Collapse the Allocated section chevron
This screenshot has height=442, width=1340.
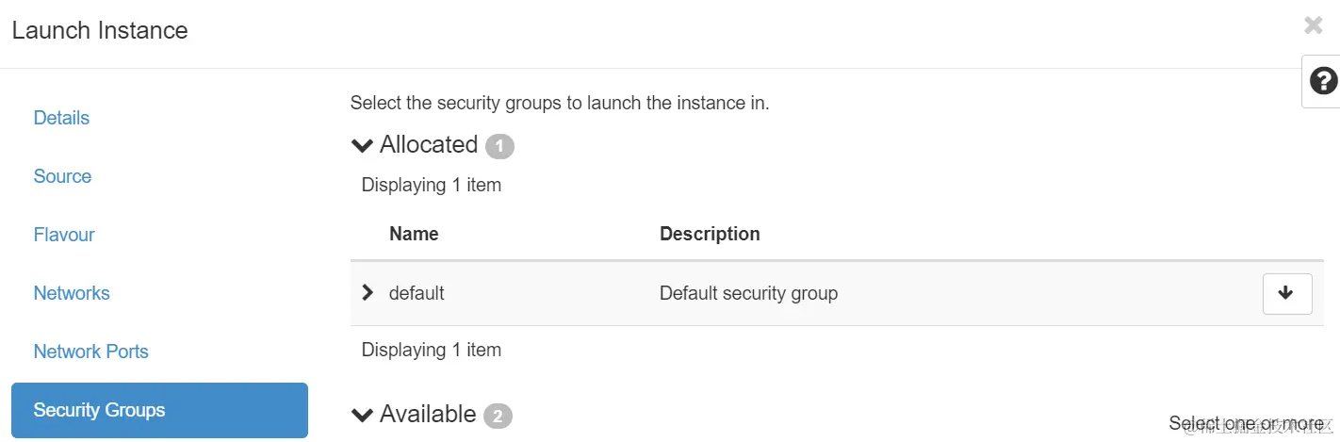(x=362, y=145)
